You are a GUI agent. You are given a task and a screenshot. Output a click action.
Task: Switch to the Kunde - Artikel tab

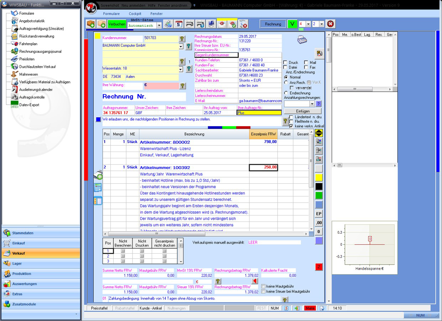(x=151, y=308)
